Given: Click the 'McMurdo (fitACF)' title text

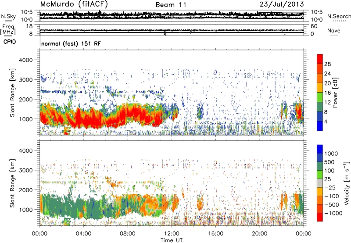Looking at the screenshot, I should (x=74, y=4).
